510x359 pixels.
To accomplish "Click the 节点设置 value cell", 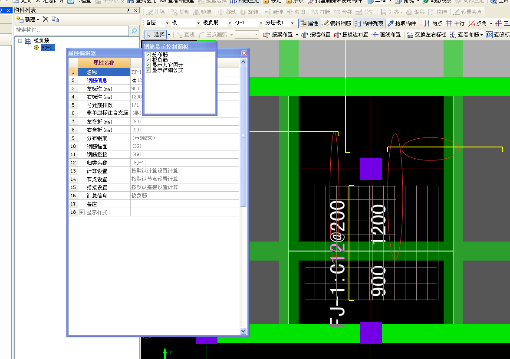I will tap(184, 179).
